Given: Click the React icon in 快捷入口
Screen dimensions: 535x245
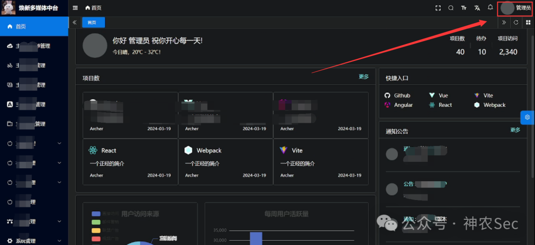Looking at the screenshot, I should [x=432, y=105].
